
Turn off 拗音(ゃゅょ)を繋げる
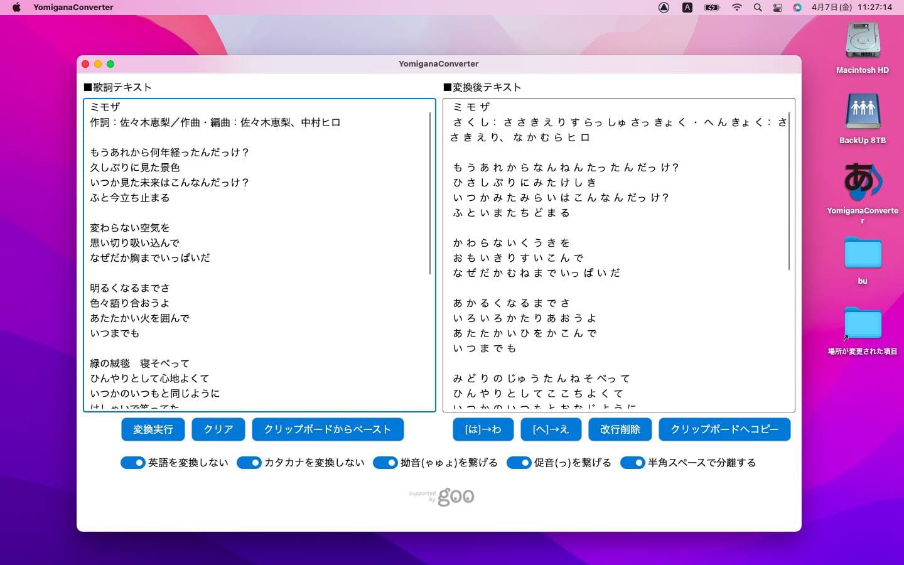tap(385, 463)
